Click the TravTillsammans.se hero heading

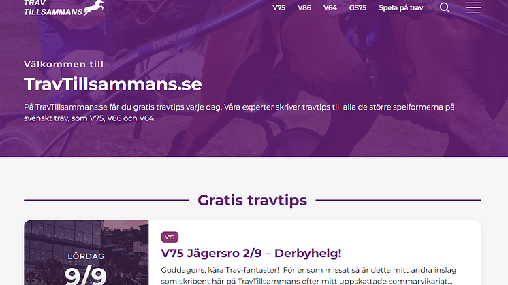(113, 84)
